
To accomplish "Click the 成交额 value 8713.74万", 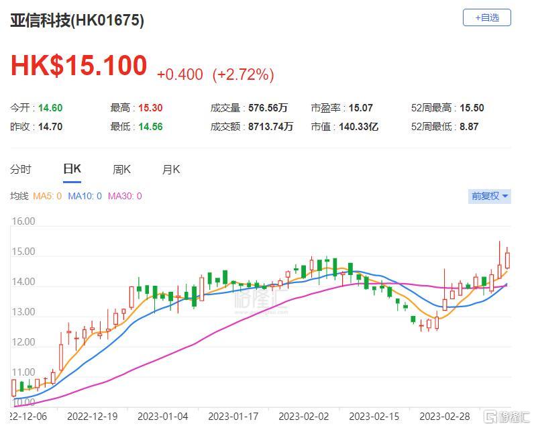I will [271, 127].
